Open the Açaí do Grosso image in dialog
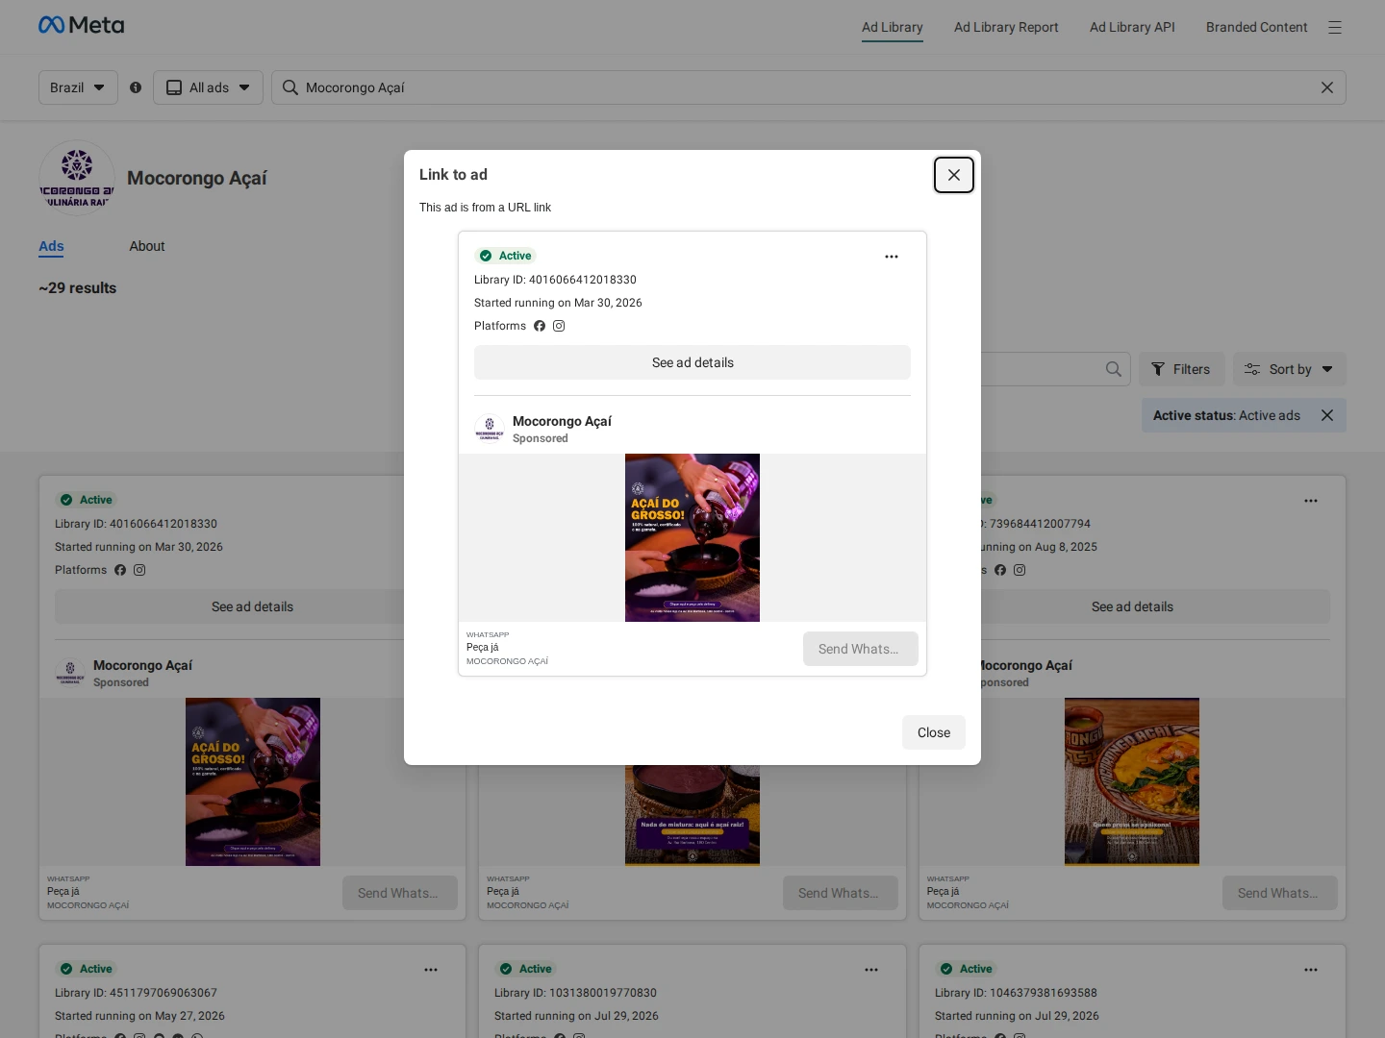This screenshot has width=1385, height=1038. tap(692, 537)
